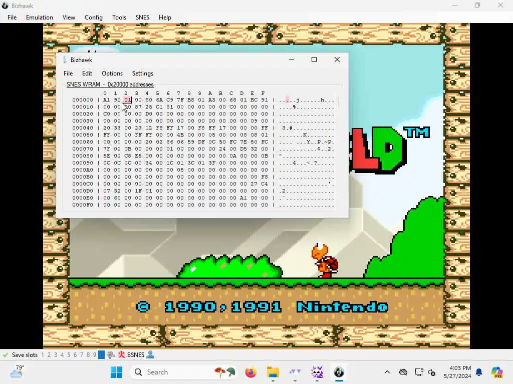Open the Tools menu
This screenshot has width=513, height=384.
point(119,17)
